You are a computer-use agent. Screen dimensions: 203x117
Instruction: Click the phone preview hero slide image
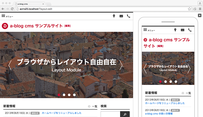(168, 68)
